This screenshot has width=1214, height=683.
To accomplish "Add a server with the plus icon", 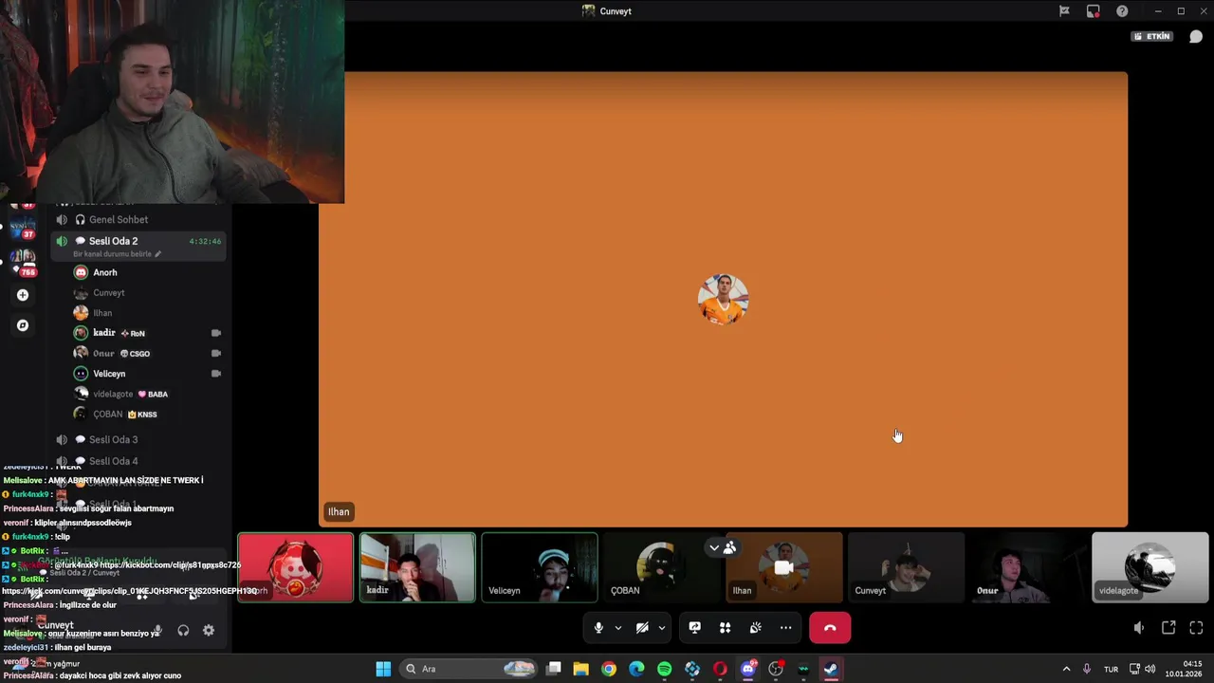I will (23, 295).
